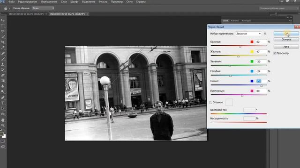Toggle the Просмотр preview checkbox

[275, 53]
